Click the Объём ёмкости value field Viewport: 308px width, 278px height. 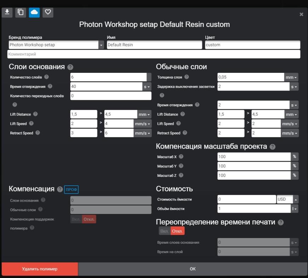[254, 209]
